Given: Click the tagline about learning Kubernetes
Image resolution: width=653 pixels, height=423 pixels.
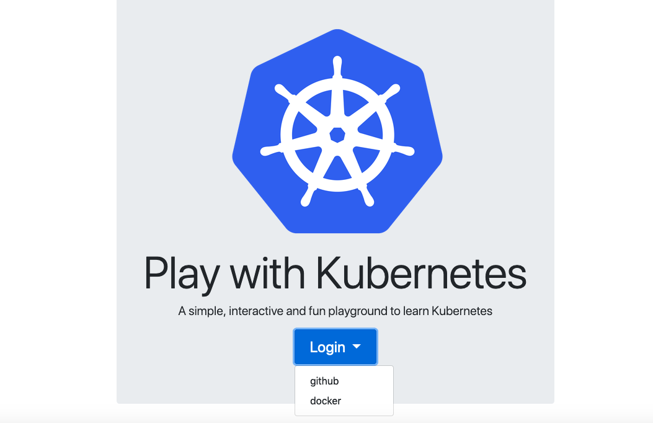Looking at the screenshot, I should [x=335, y=311].
